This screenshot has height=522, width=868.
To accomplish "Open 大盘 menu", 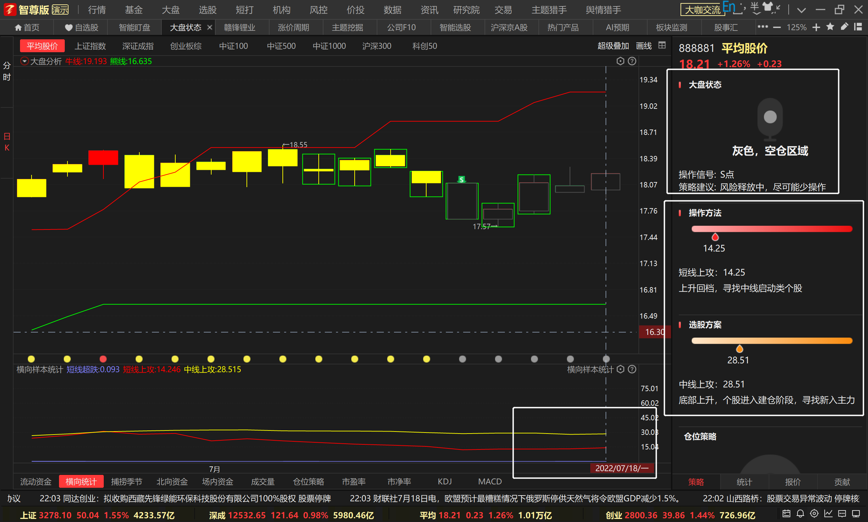I will click(x=171, y=10).
